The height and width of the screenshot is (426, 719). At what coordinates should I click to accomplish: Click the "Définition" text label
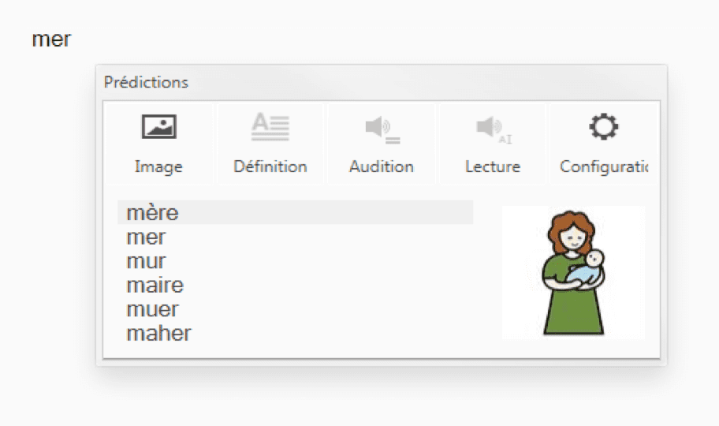tap(270, 166)
